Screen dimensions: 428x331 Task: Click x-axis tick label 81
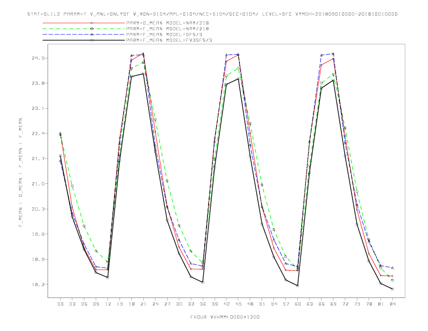[381, 304]
